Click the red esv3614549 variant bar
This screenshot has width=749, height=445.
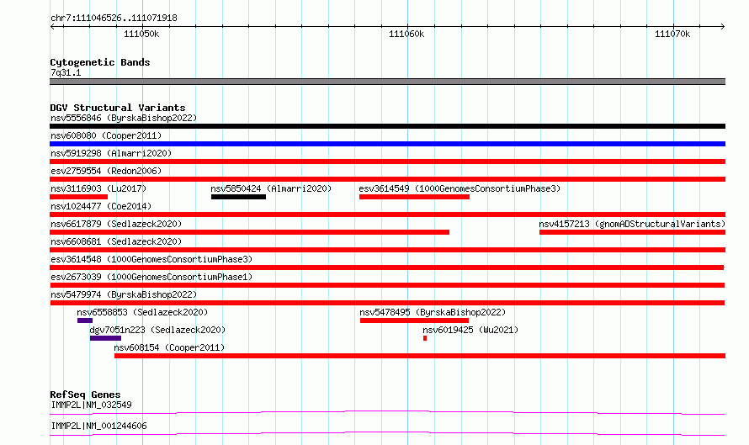tap(414, 197)
